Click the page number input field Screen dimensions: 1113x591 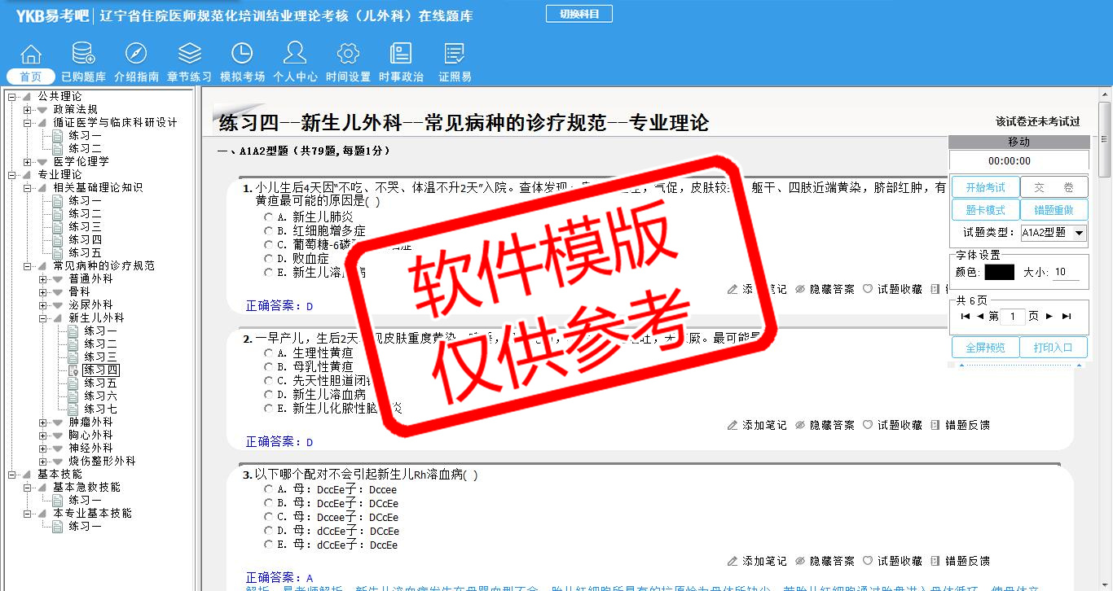coord(1012,316)
